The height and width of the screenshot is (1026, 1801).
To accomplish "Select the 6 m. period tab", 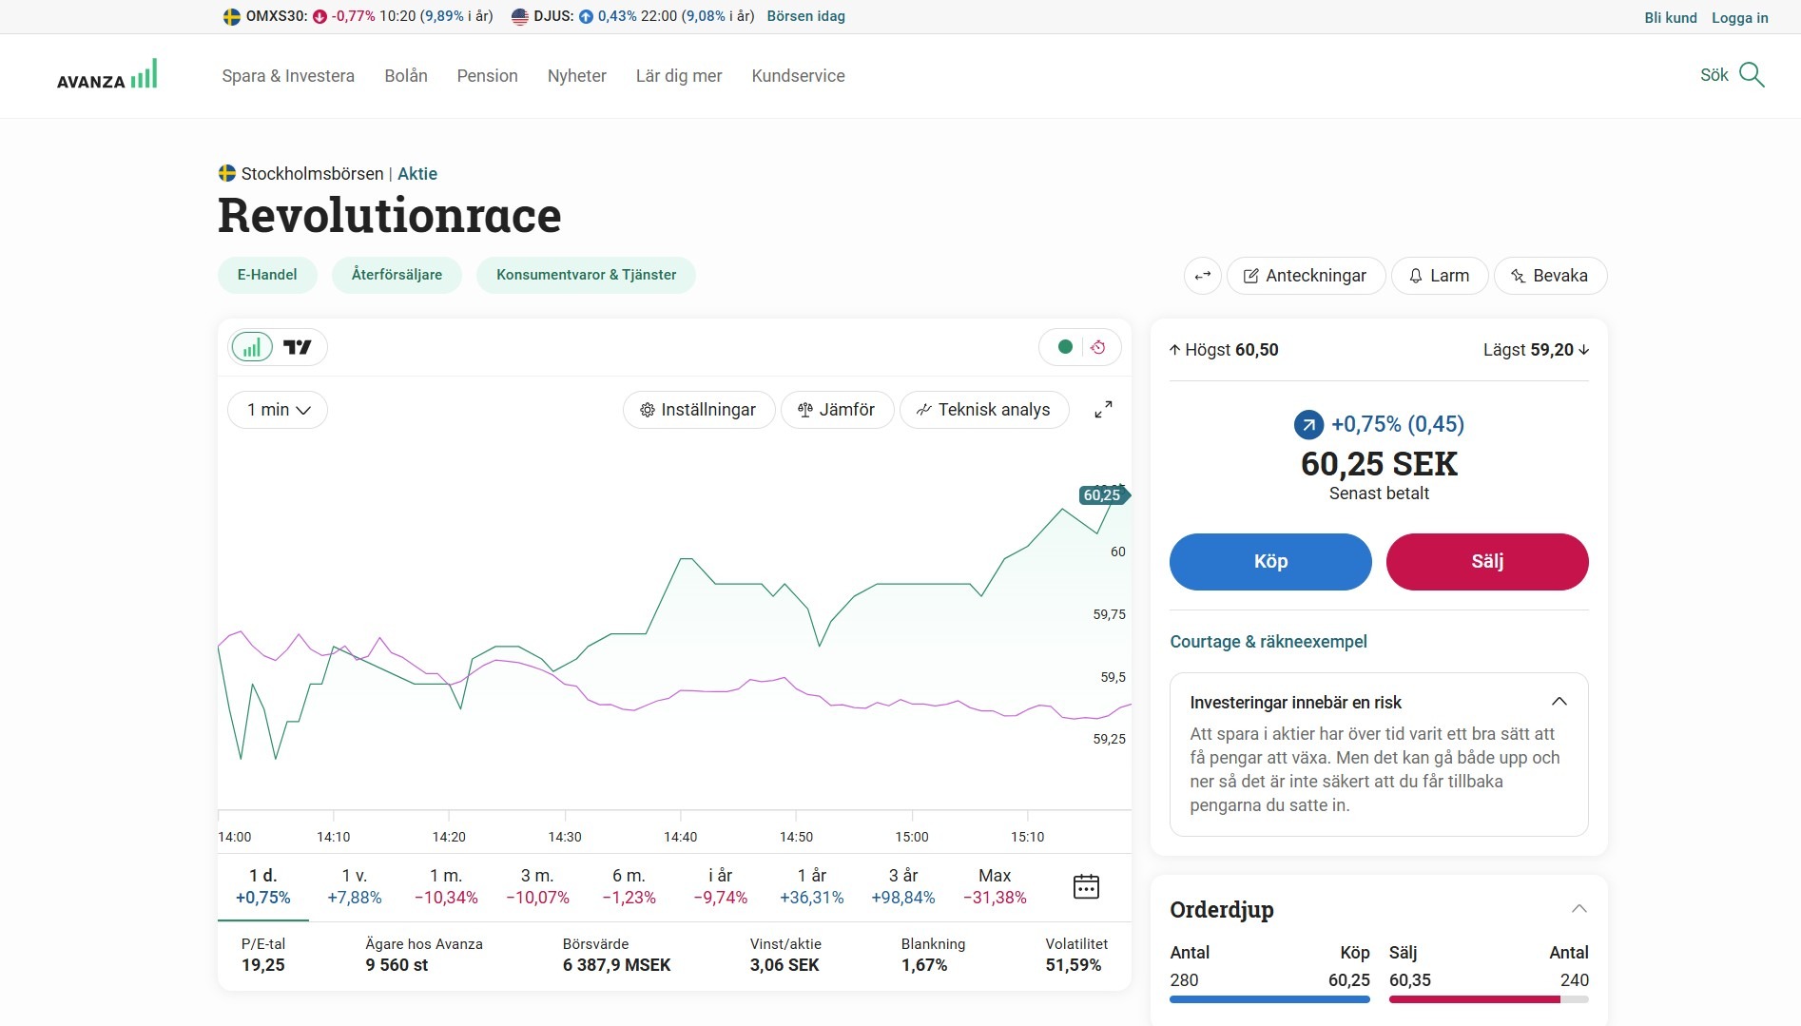I will pos(629,886).
